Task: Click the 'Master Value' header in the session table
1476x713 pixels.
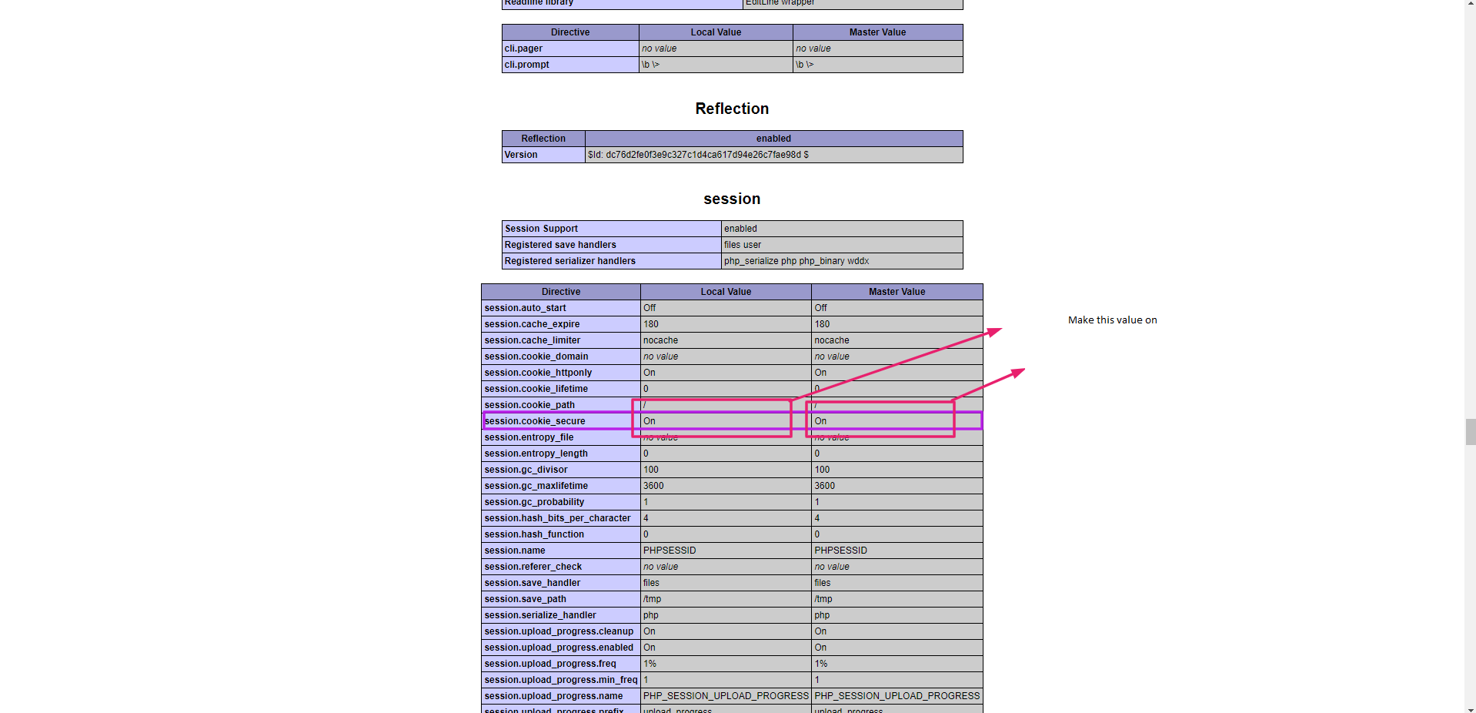Action: point(897,292)
